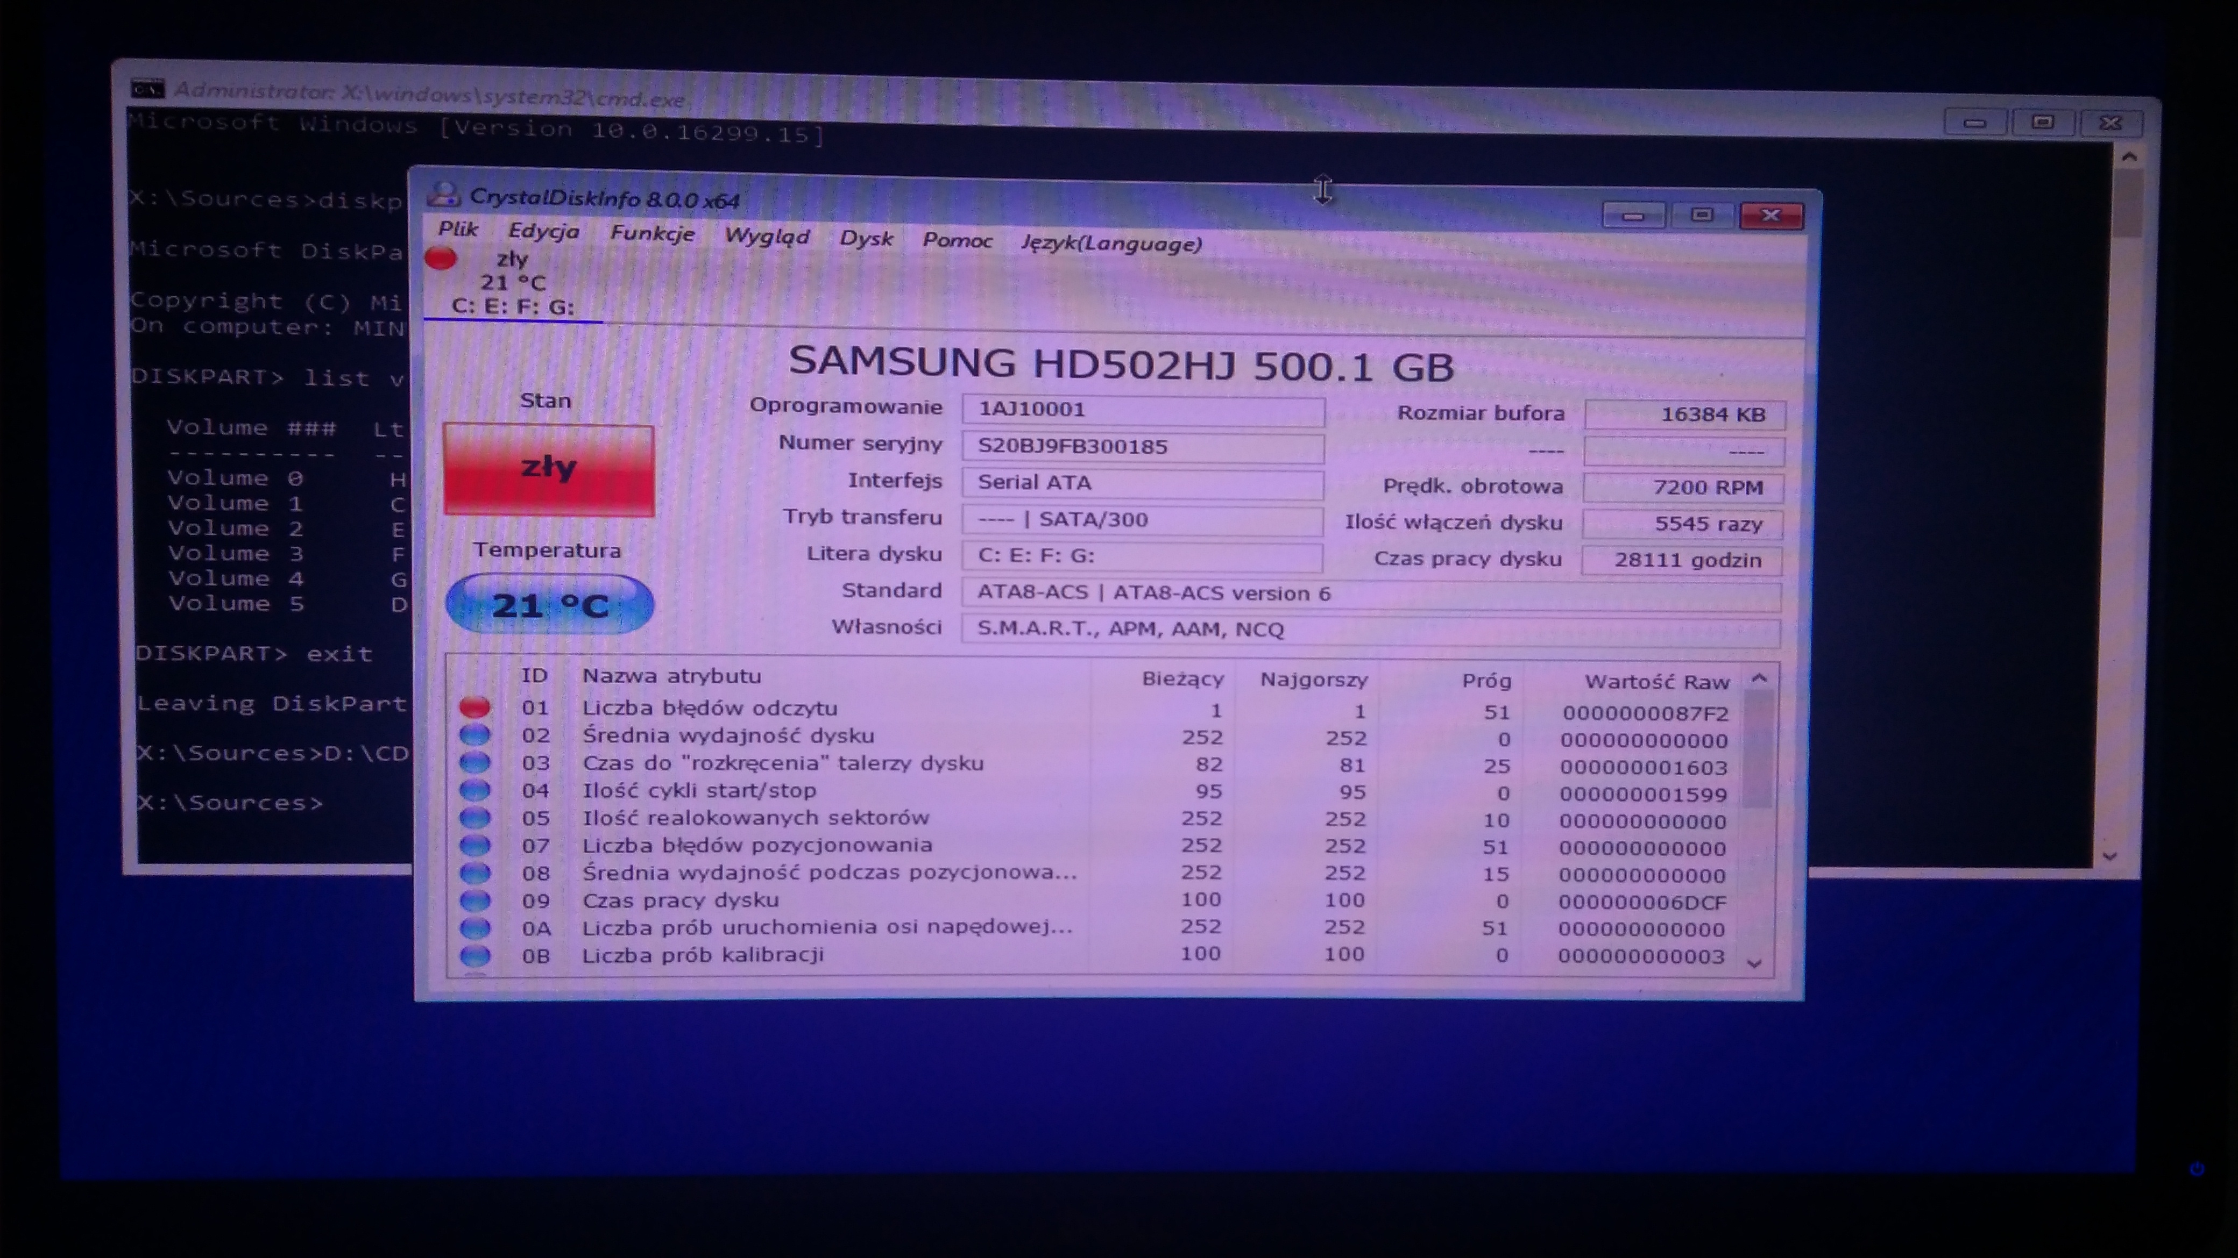
Task: Click the 'Wartość Raw' column header
Action: 1657,682
